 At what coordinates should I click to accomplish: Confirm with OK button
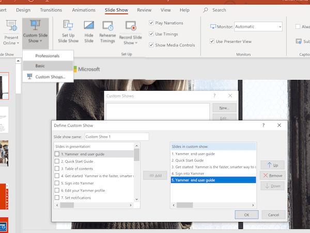pyautogui.click(x=246, y=214)
